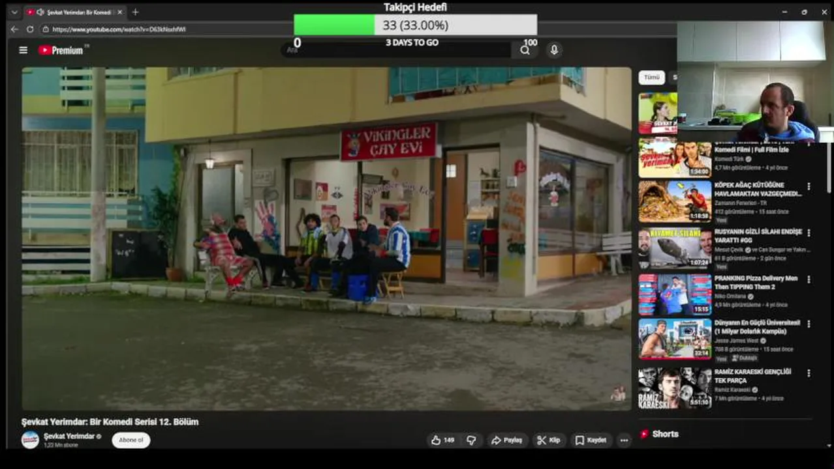The height and width of the screenshot is (469, 834).
Task: Click video title Şevkat Yerimdar 12. Bölüm
Action: click(110, 421)
